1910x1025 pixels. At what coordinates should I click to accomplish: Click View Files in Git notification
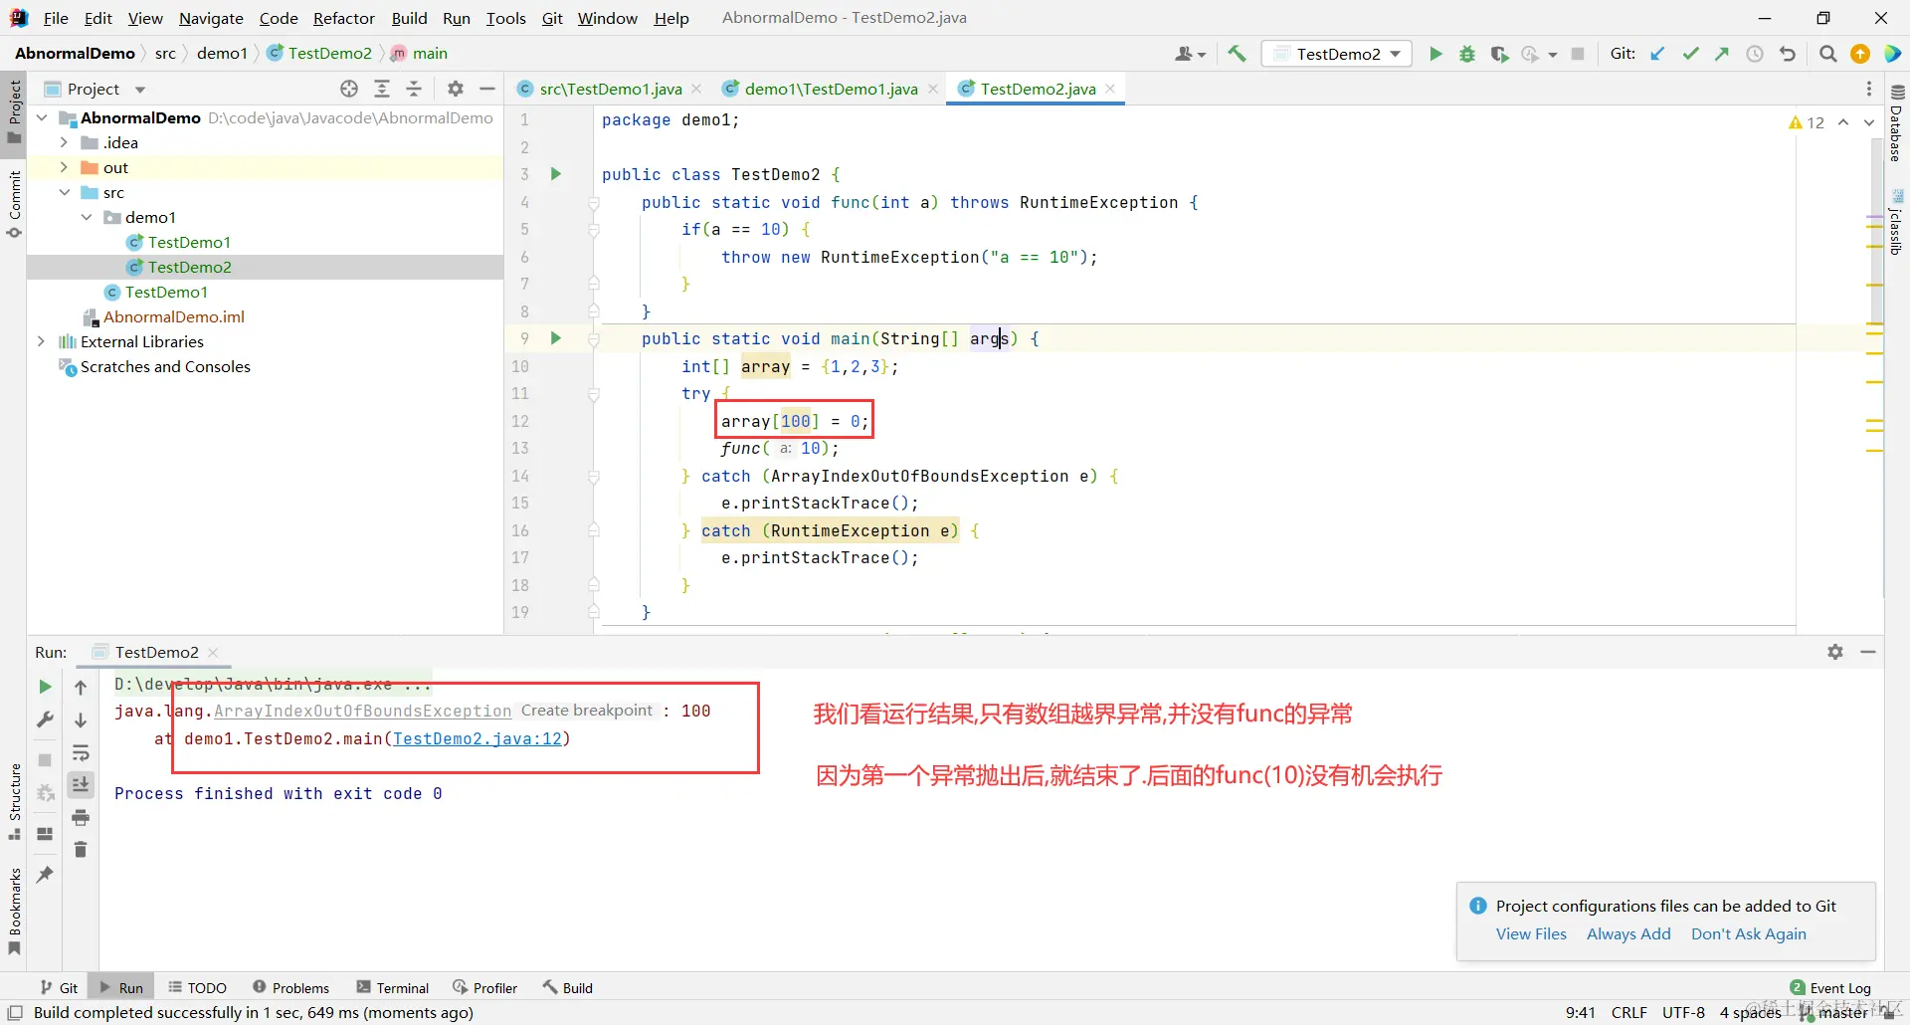pos(1531,933)
